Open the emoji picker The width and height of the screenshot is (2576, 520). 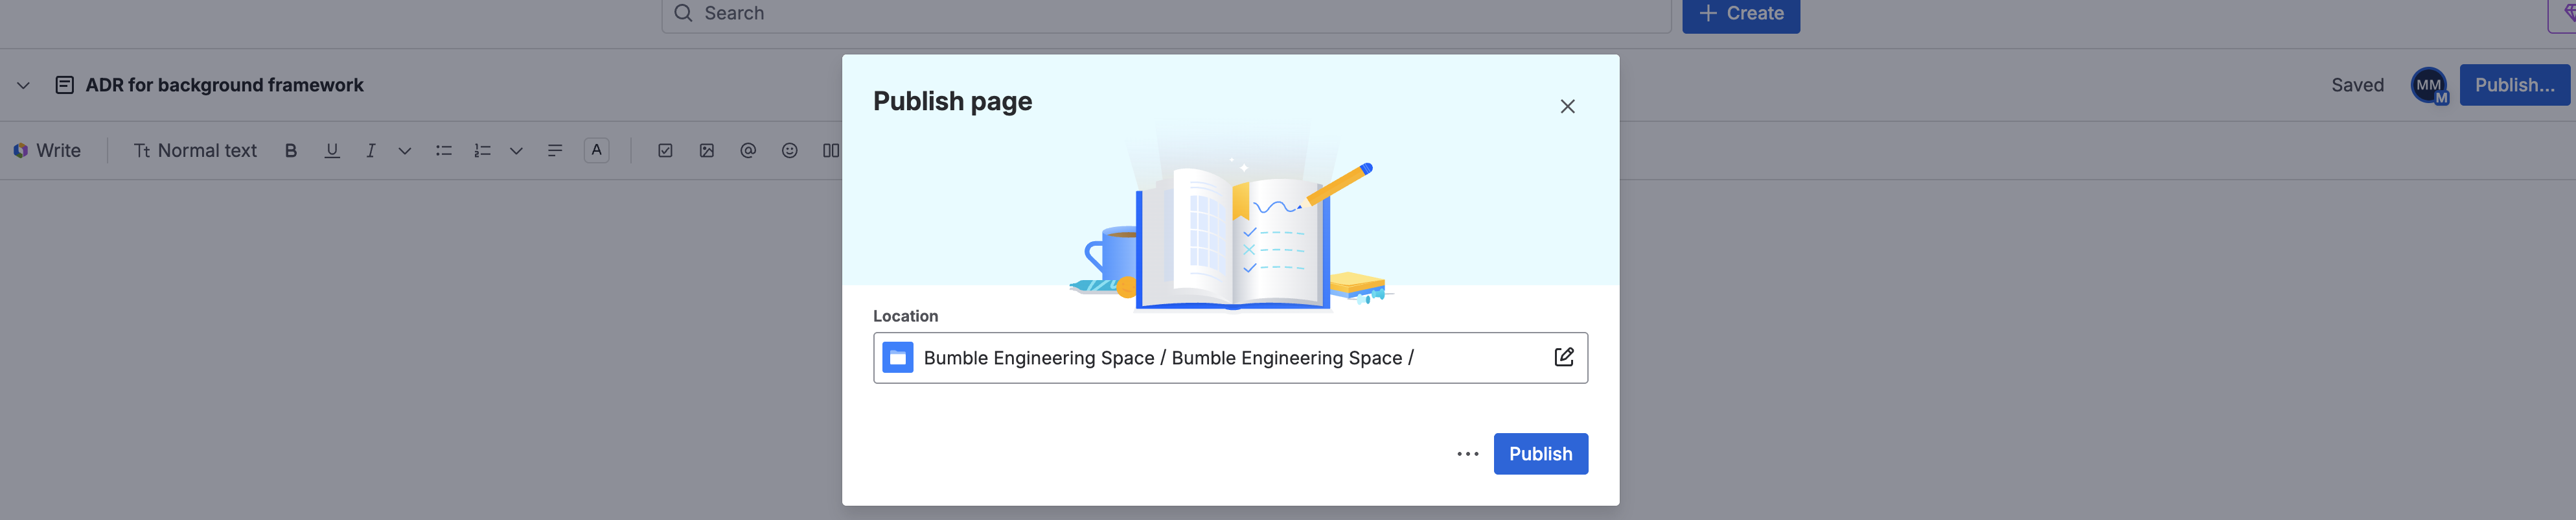(790, 151)
